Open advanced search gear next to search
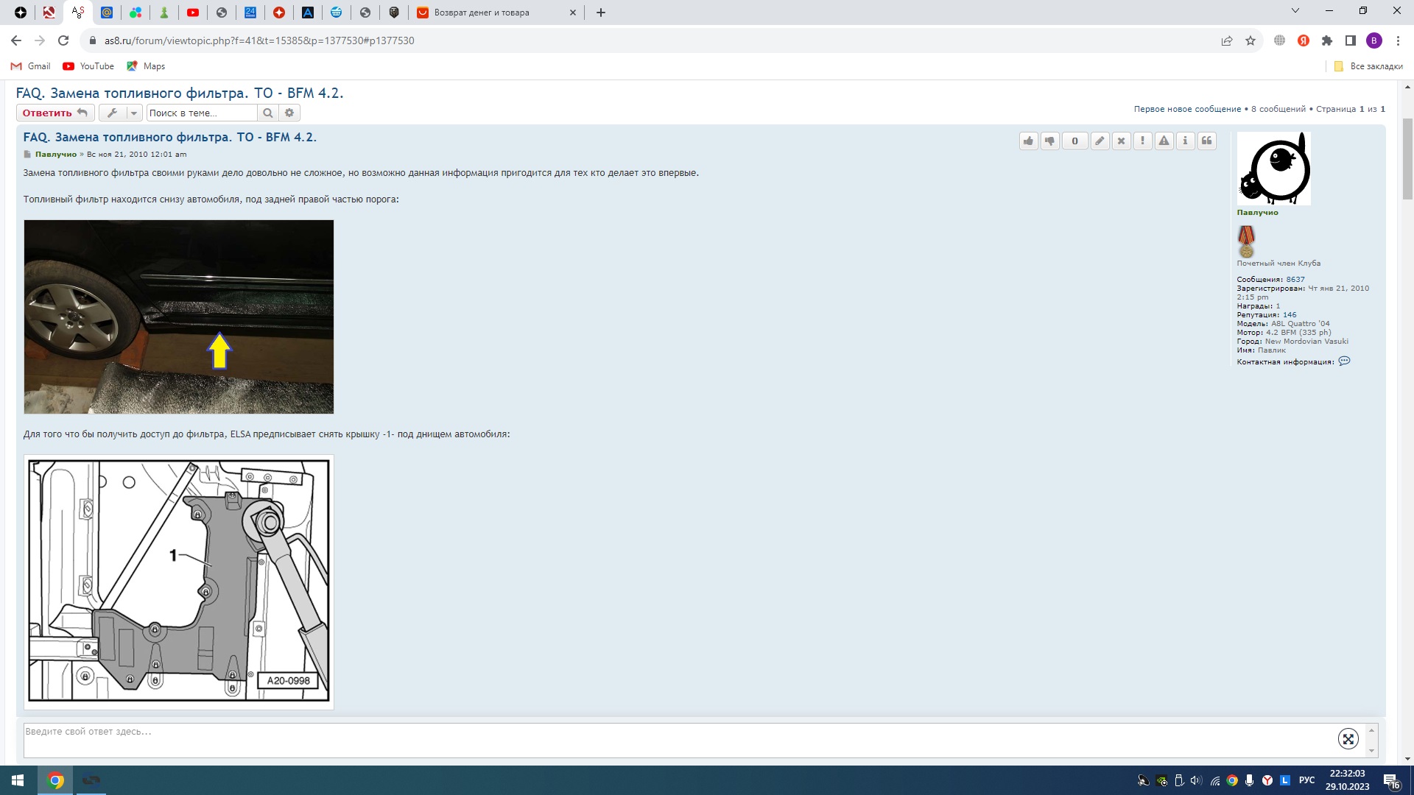 click(x=289, y=113)
